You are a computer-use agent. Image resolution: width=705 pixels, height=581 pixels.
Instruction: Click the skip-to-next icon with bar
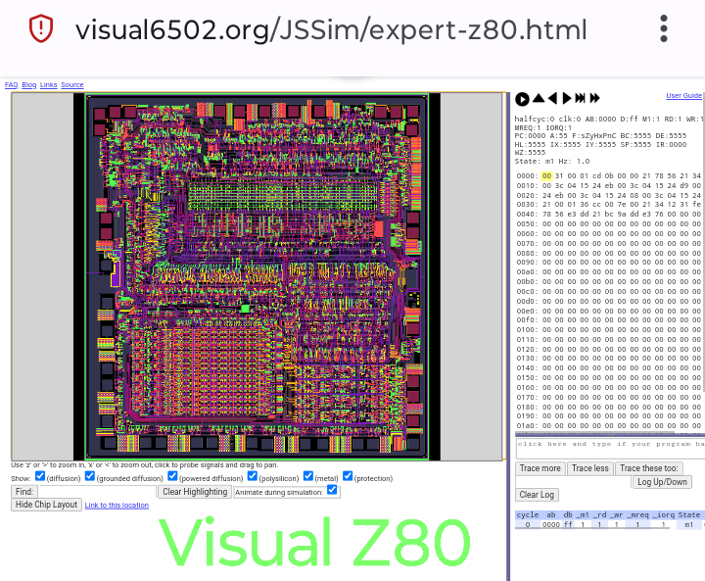(580, 98)
